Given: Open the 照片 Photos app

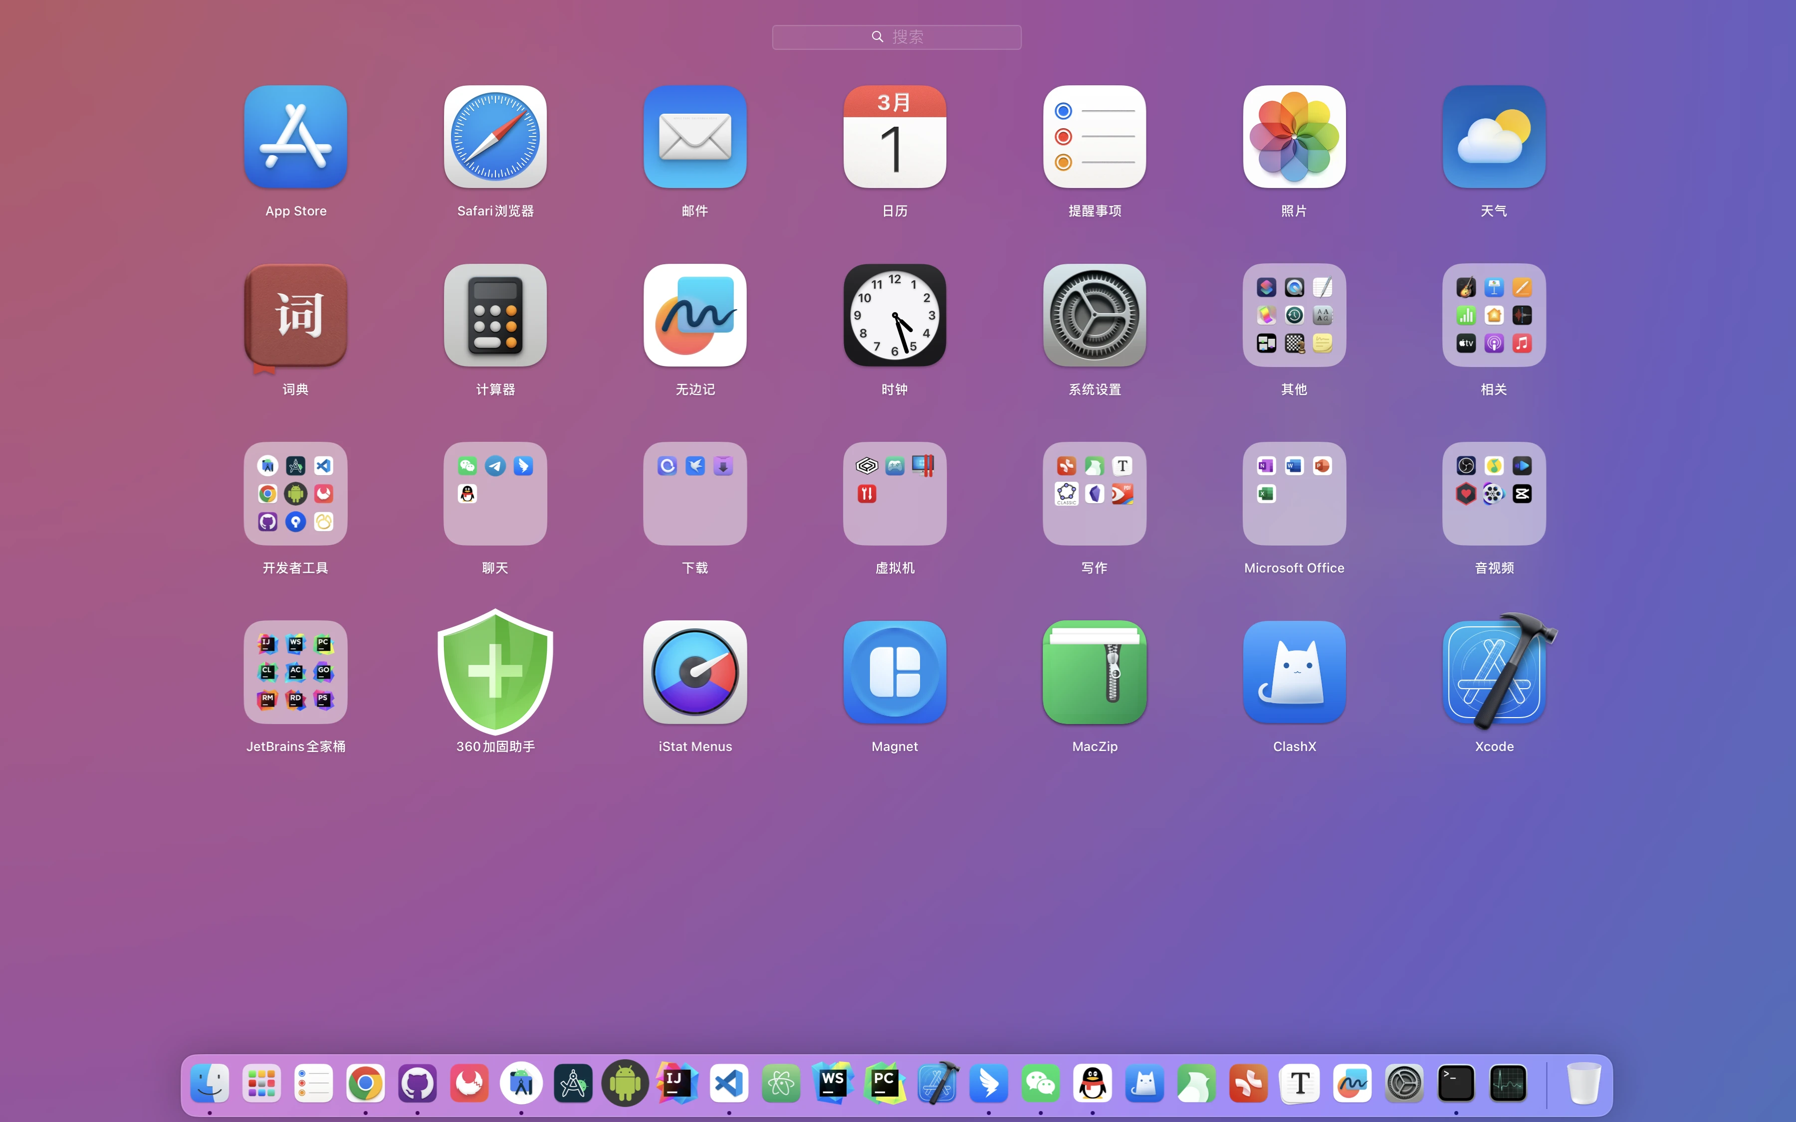Looking at the screenshot, I should [x=1294, y=137].
